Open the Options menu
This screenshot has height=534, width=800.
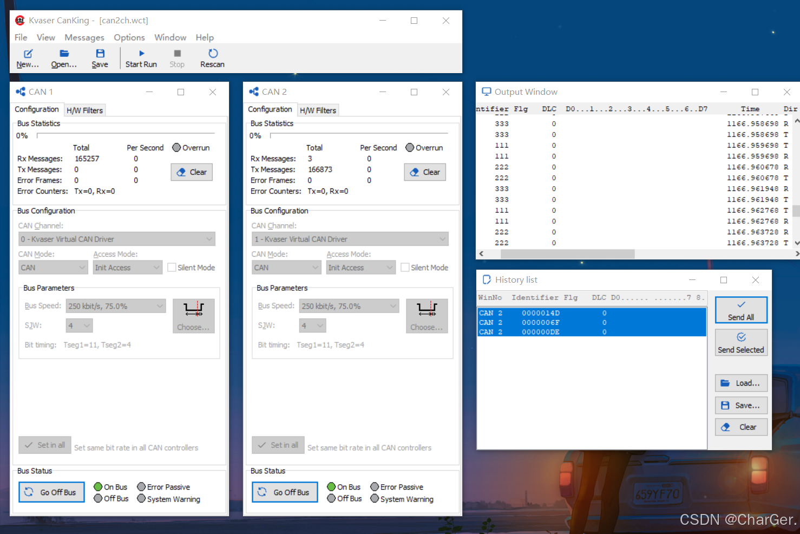click(x=129, y=37)
